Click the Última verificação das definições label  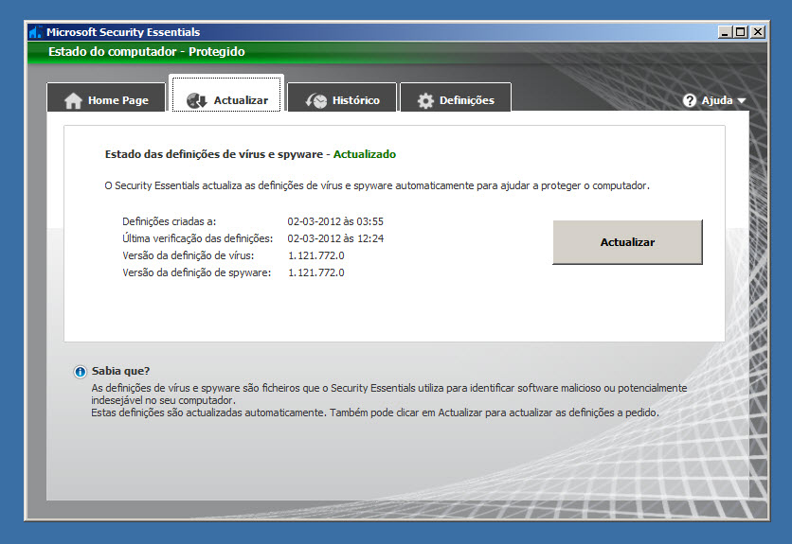[x=197, y=238]
